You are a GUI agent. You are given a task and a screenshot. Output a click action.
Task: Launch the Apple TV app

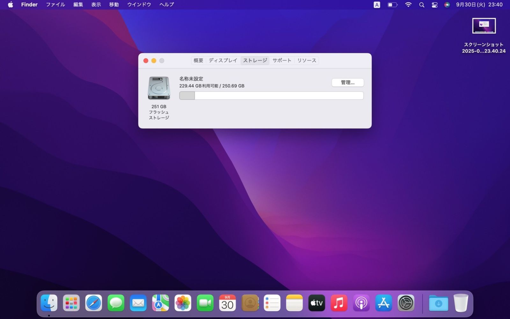pyautogui.click(x=316, y=302)
